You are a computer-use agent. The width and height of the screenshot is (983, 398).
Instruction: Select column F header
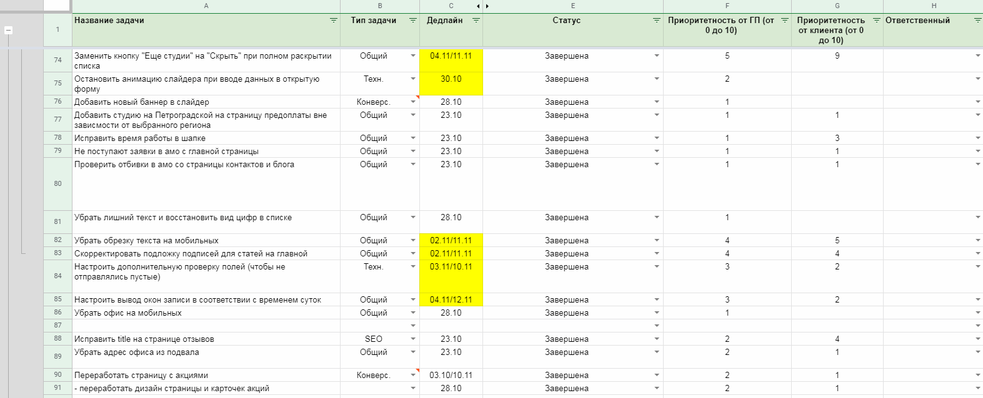pyautogui.click(x=727, y=6)
